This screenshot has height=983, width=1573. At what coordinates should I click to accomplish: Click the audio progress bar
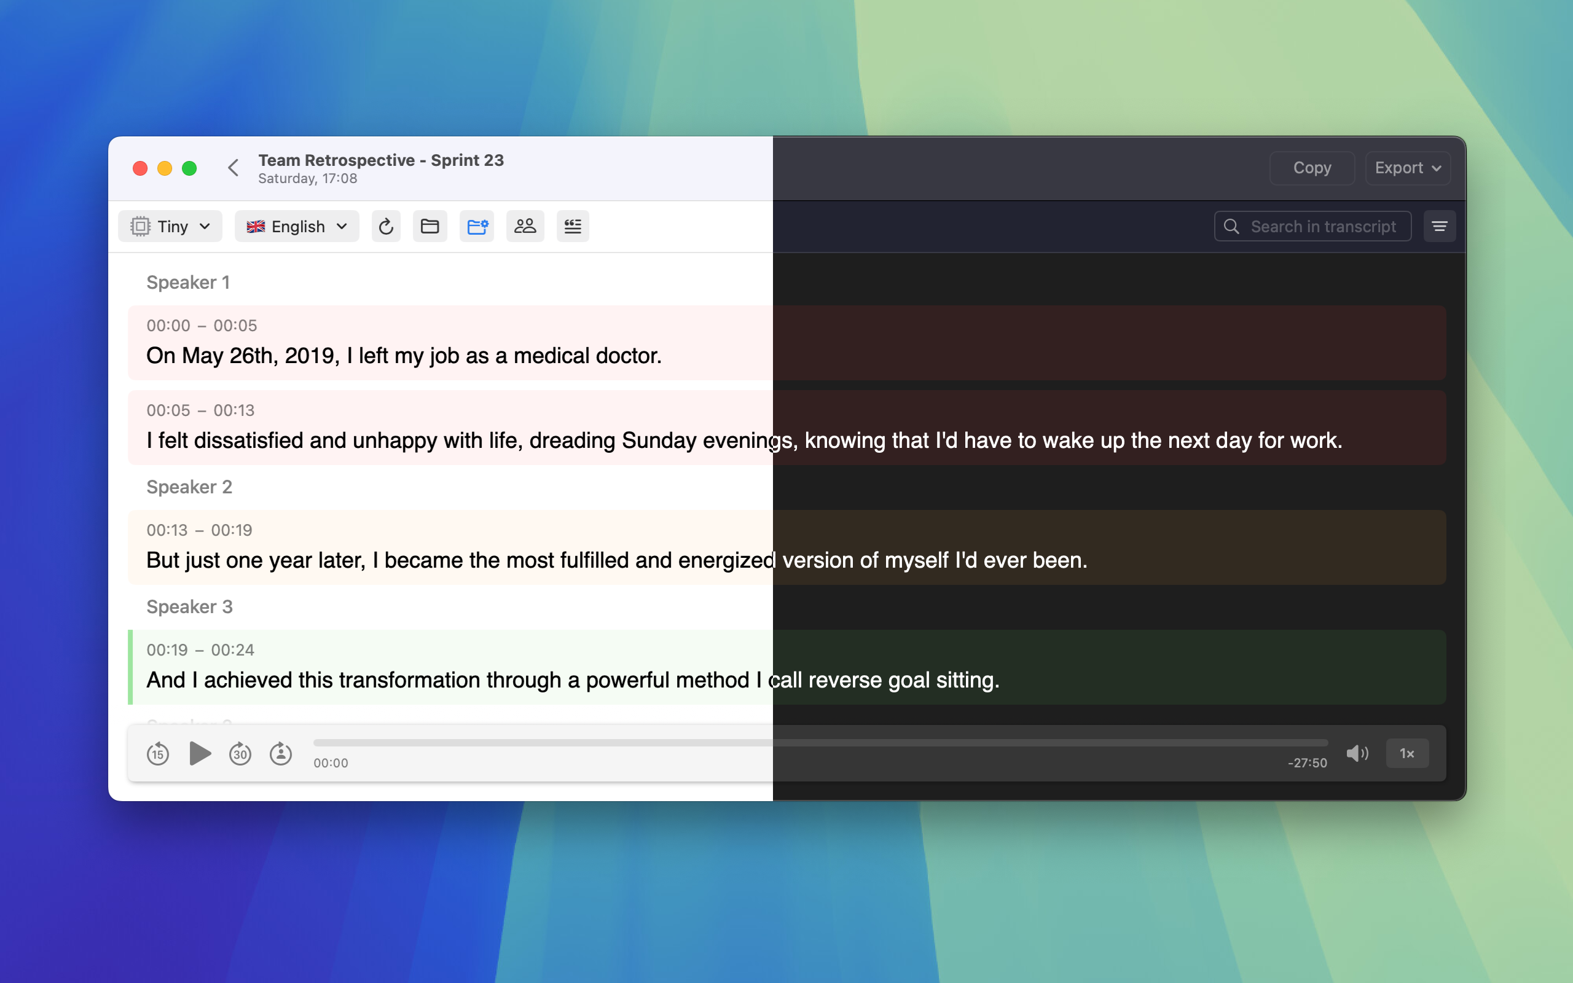coord(820,742)
